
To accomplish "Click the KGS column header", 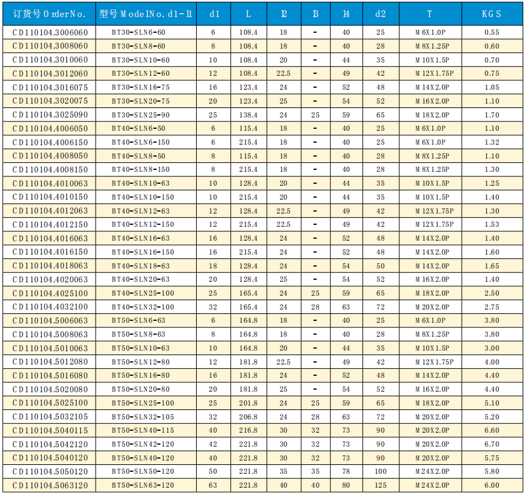I will 492,14.
